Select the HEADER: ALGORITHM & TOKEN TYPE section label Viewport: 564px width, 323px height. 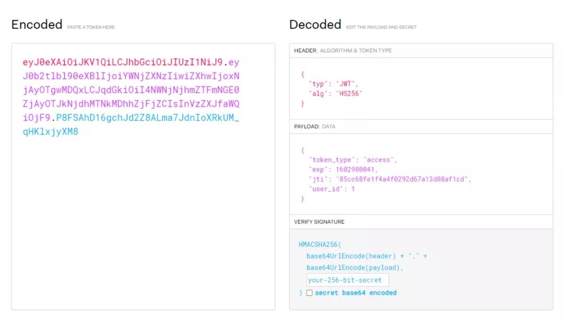[343, 51]
